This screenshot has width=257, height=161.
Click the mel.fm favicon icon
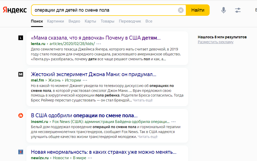click(x=21, y=75)
